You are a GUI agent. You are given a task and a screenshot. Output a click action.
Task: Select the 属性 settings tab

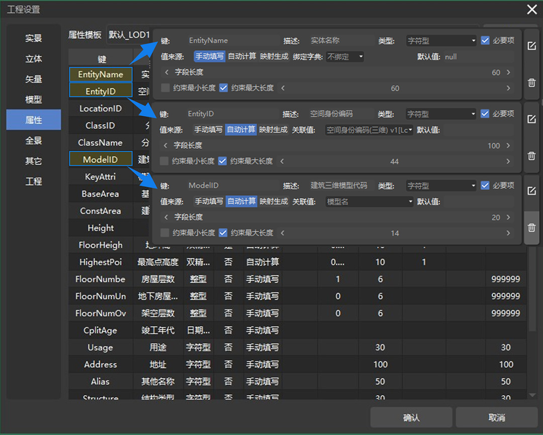tap(34, 120)
